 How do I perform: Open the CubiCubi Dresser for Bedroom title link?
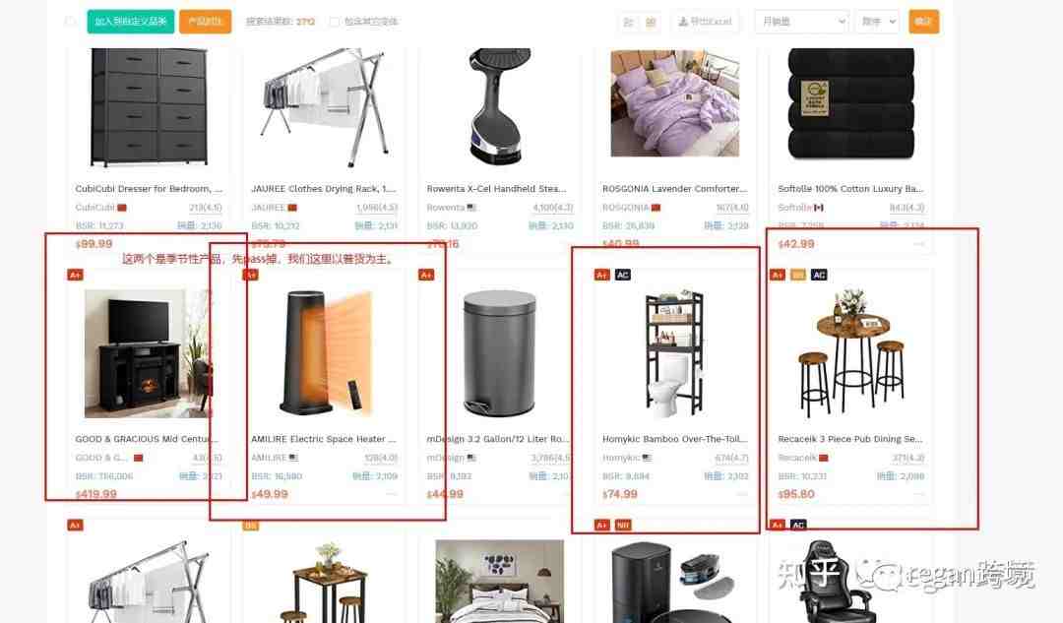pos(149,188)
